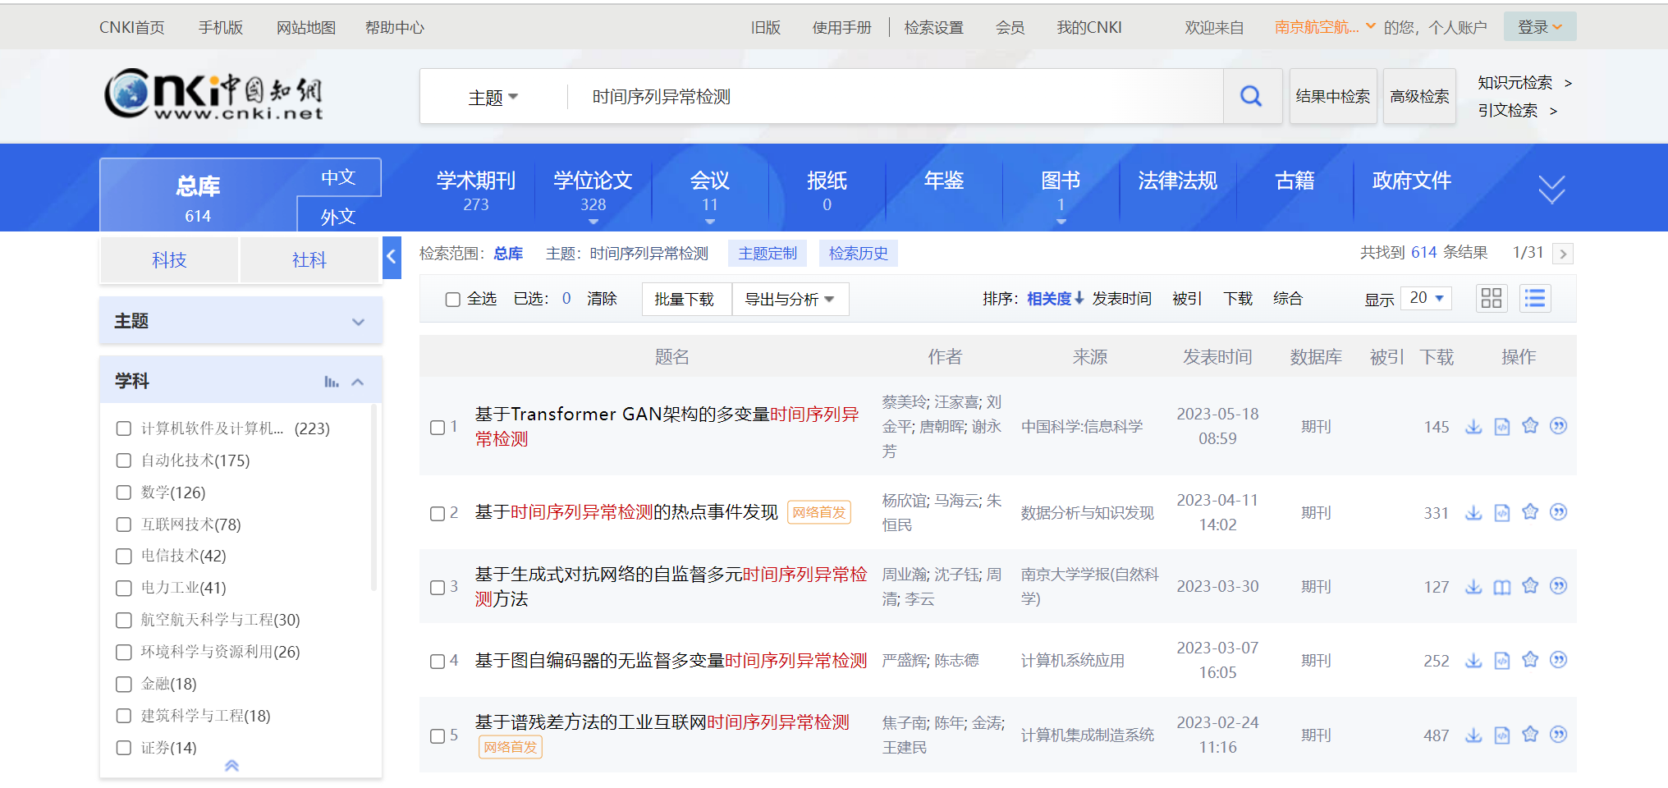
Task: Open the 学术期刊 tab
Action: point(476,190)
